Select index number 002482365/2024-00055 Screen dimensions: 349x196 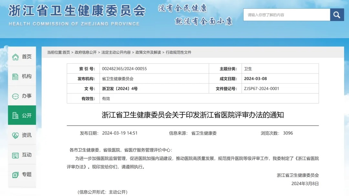pyautogui.click(x=124, y=69)
